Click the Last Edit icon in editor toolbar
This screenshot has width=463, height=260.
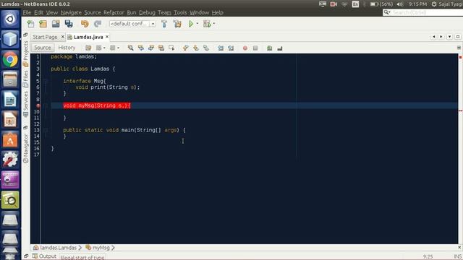(88, 48)
